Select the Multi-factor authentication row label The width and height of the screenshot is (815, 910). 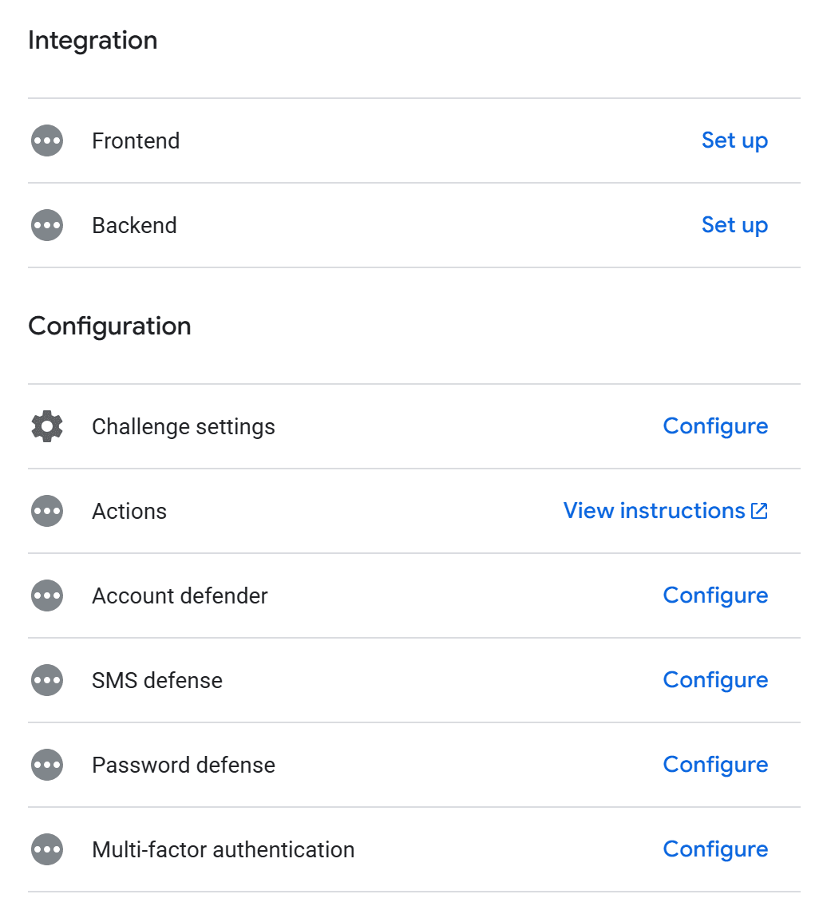click(x=223, y=850)
